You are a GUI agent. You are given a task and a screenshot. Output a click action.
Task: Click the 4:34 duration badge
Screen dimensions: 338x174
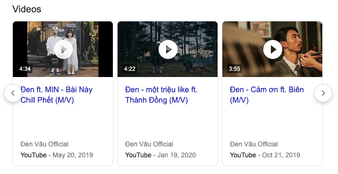pos(25,69)
